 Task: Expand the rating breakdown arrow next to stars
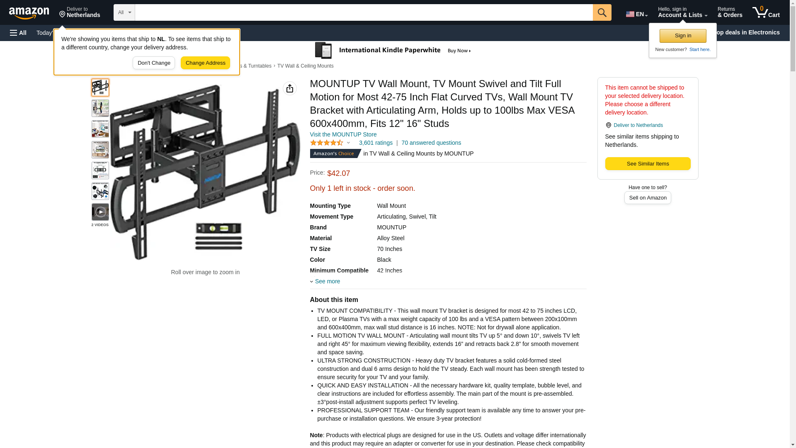coord(349,143)
